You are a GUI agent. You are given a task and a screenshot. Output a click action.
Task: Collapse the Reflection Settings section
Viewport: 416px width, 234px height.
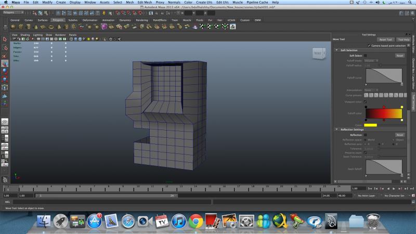(335, 129)
